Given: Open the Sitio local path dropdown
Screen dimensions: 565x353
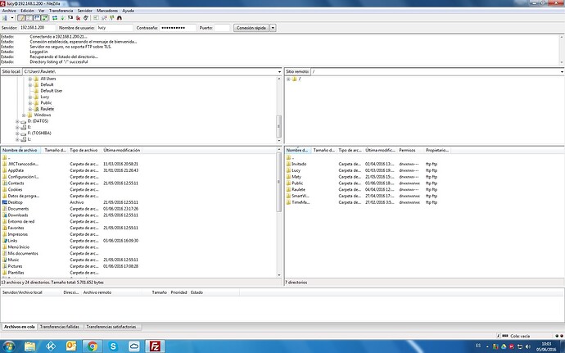Looking at the screenshot, I should point(279,72).
